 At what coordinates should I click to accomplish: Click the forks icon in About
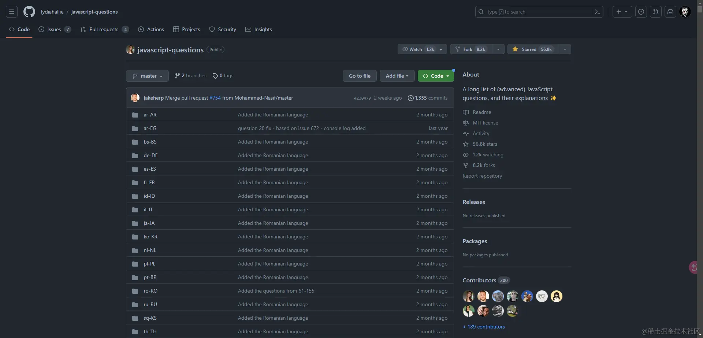click(466, 166)
